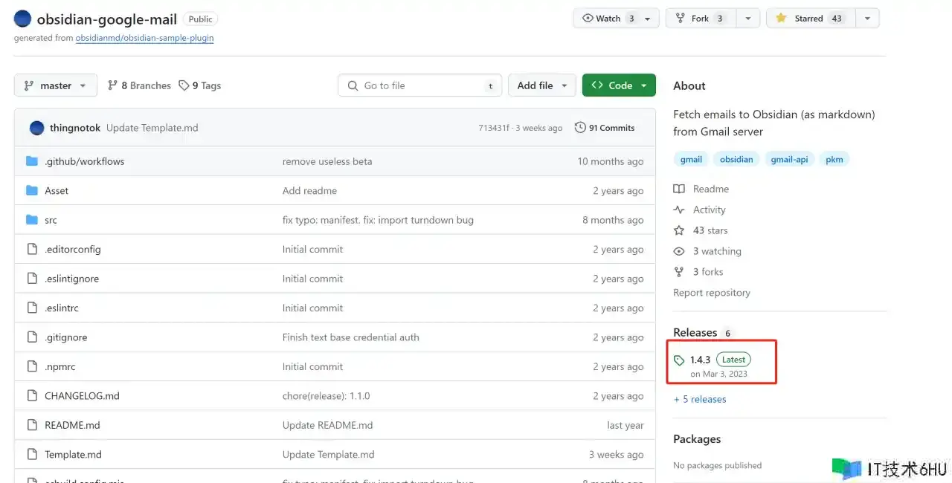Click the star icon in Starred button
Image resolution: width=952 pixels, height=483 pixels.
click(x=781, y=19)
